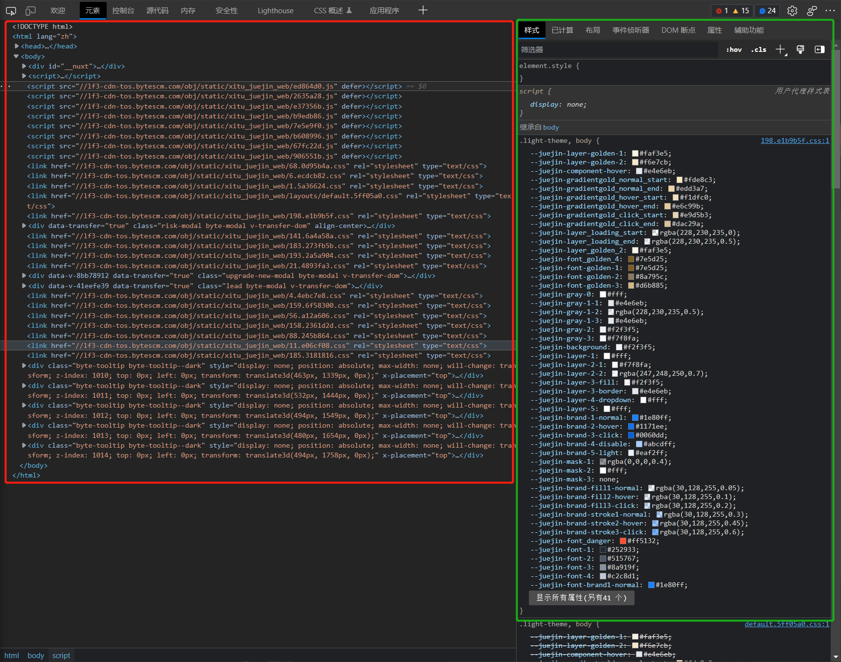841x662 pixels.
Task: Select html in the breadcrumb bar
Action: pos(12,656)
